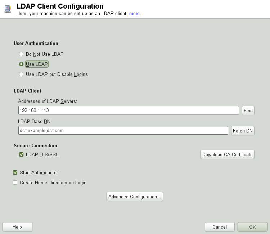This screenshot has height=234, width=270.
Task: Focus the LDAP Base DN field
Action: pos(123,131)
